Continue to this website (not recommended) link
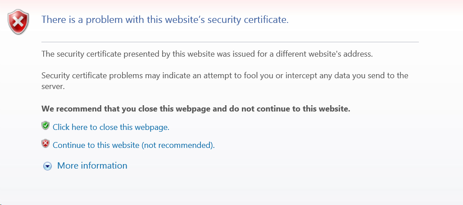Image resolution: width=463 pixels, height=205 pixels. [133, 145]
